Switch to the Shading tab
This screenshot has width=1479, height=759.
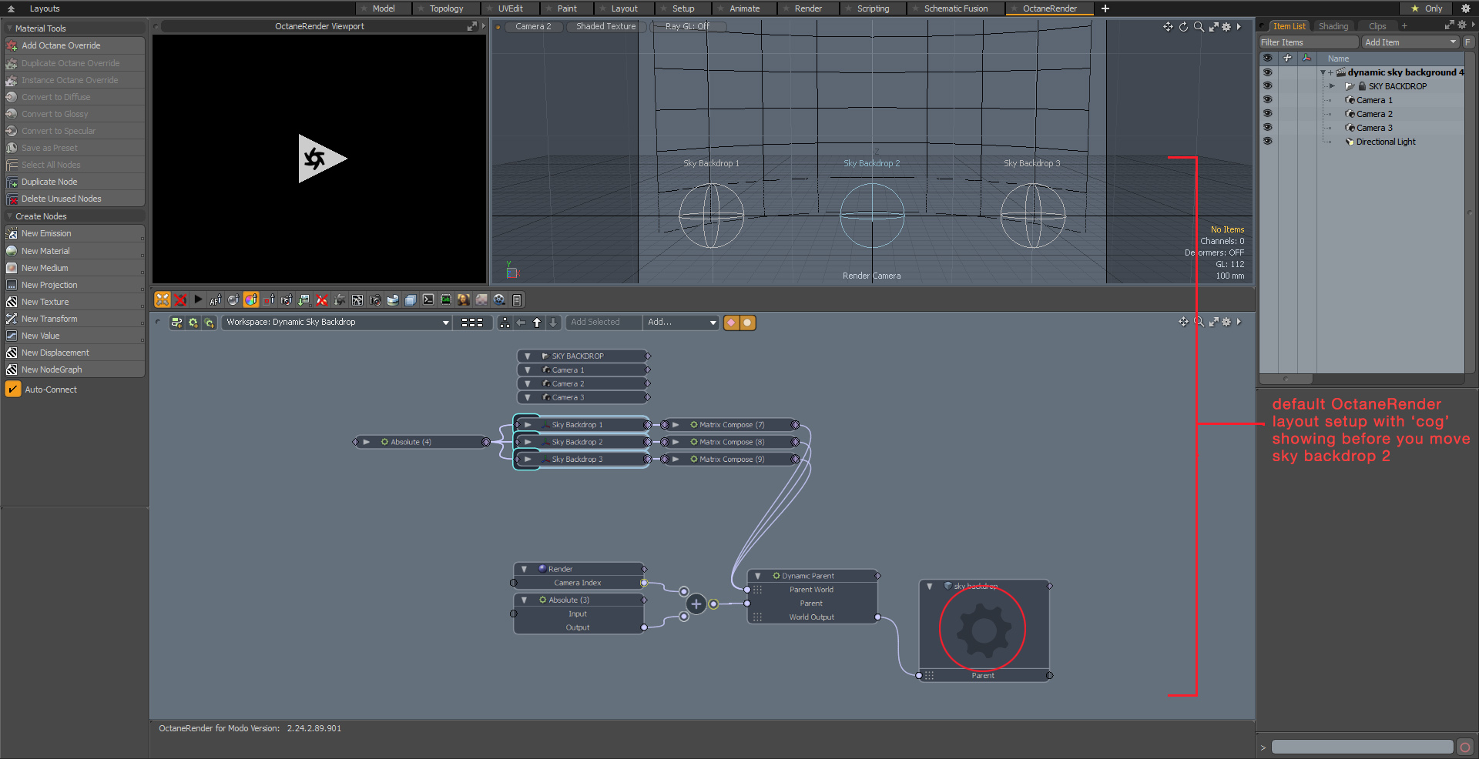(1333, 26)
